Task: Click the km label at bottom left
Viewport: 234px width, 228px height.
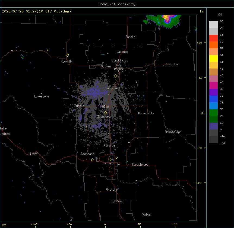Action: click(x=4, y=225)
